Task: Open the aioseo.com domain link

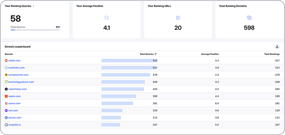Action: (x=15, y=118)
